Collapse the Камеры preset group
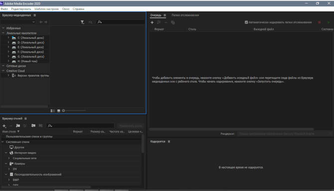This screenshot has height=191, width=334. [6, 164]
